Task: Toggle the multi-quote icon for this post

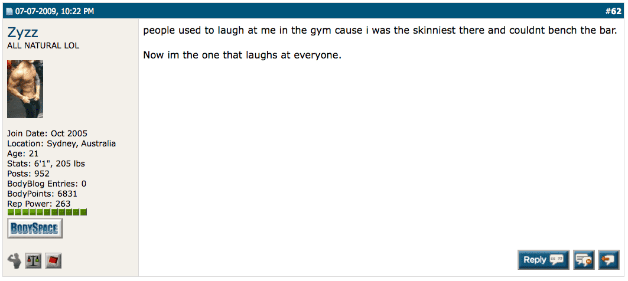Action: (583, 259)
